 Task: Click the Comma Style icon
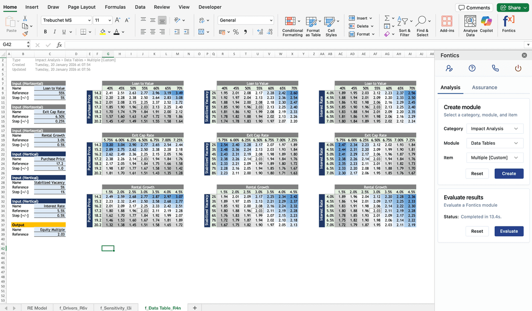click(x=245, y=32)
